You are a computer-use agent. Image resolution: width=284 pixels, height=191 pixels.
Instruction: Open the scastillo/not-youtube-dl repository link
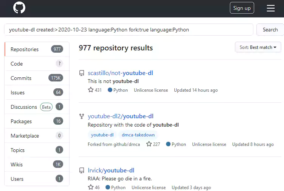coord(121,73)
